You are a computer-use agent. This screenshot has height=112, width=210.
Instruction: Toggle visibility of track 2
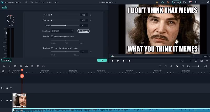click(x=11, y=88)
